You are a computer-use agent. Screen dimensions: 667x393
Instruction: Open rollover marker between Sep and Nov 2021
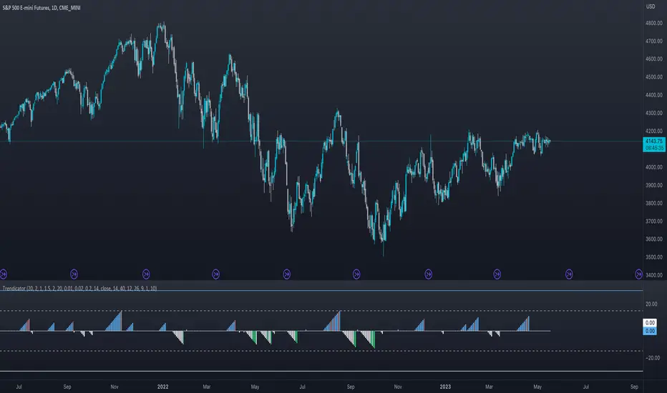[74, 274]
